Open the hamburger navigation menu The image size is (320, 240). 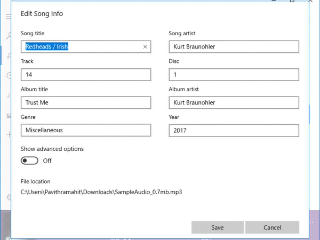point(9,17)
